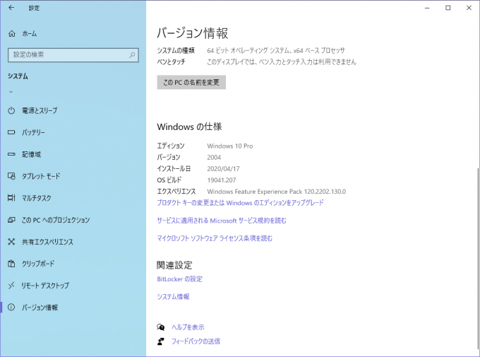This screenshot has height=357, width=480.
Task: Select the 共有エクスペリエンス icon
Action: click(11, 242)
